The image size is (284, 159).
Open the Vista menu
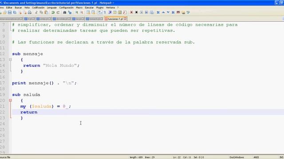(27, 8)
